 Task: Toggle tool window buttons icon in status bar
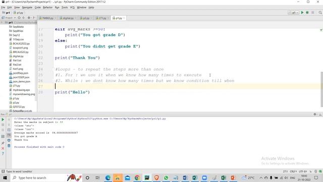pos(3,171)
